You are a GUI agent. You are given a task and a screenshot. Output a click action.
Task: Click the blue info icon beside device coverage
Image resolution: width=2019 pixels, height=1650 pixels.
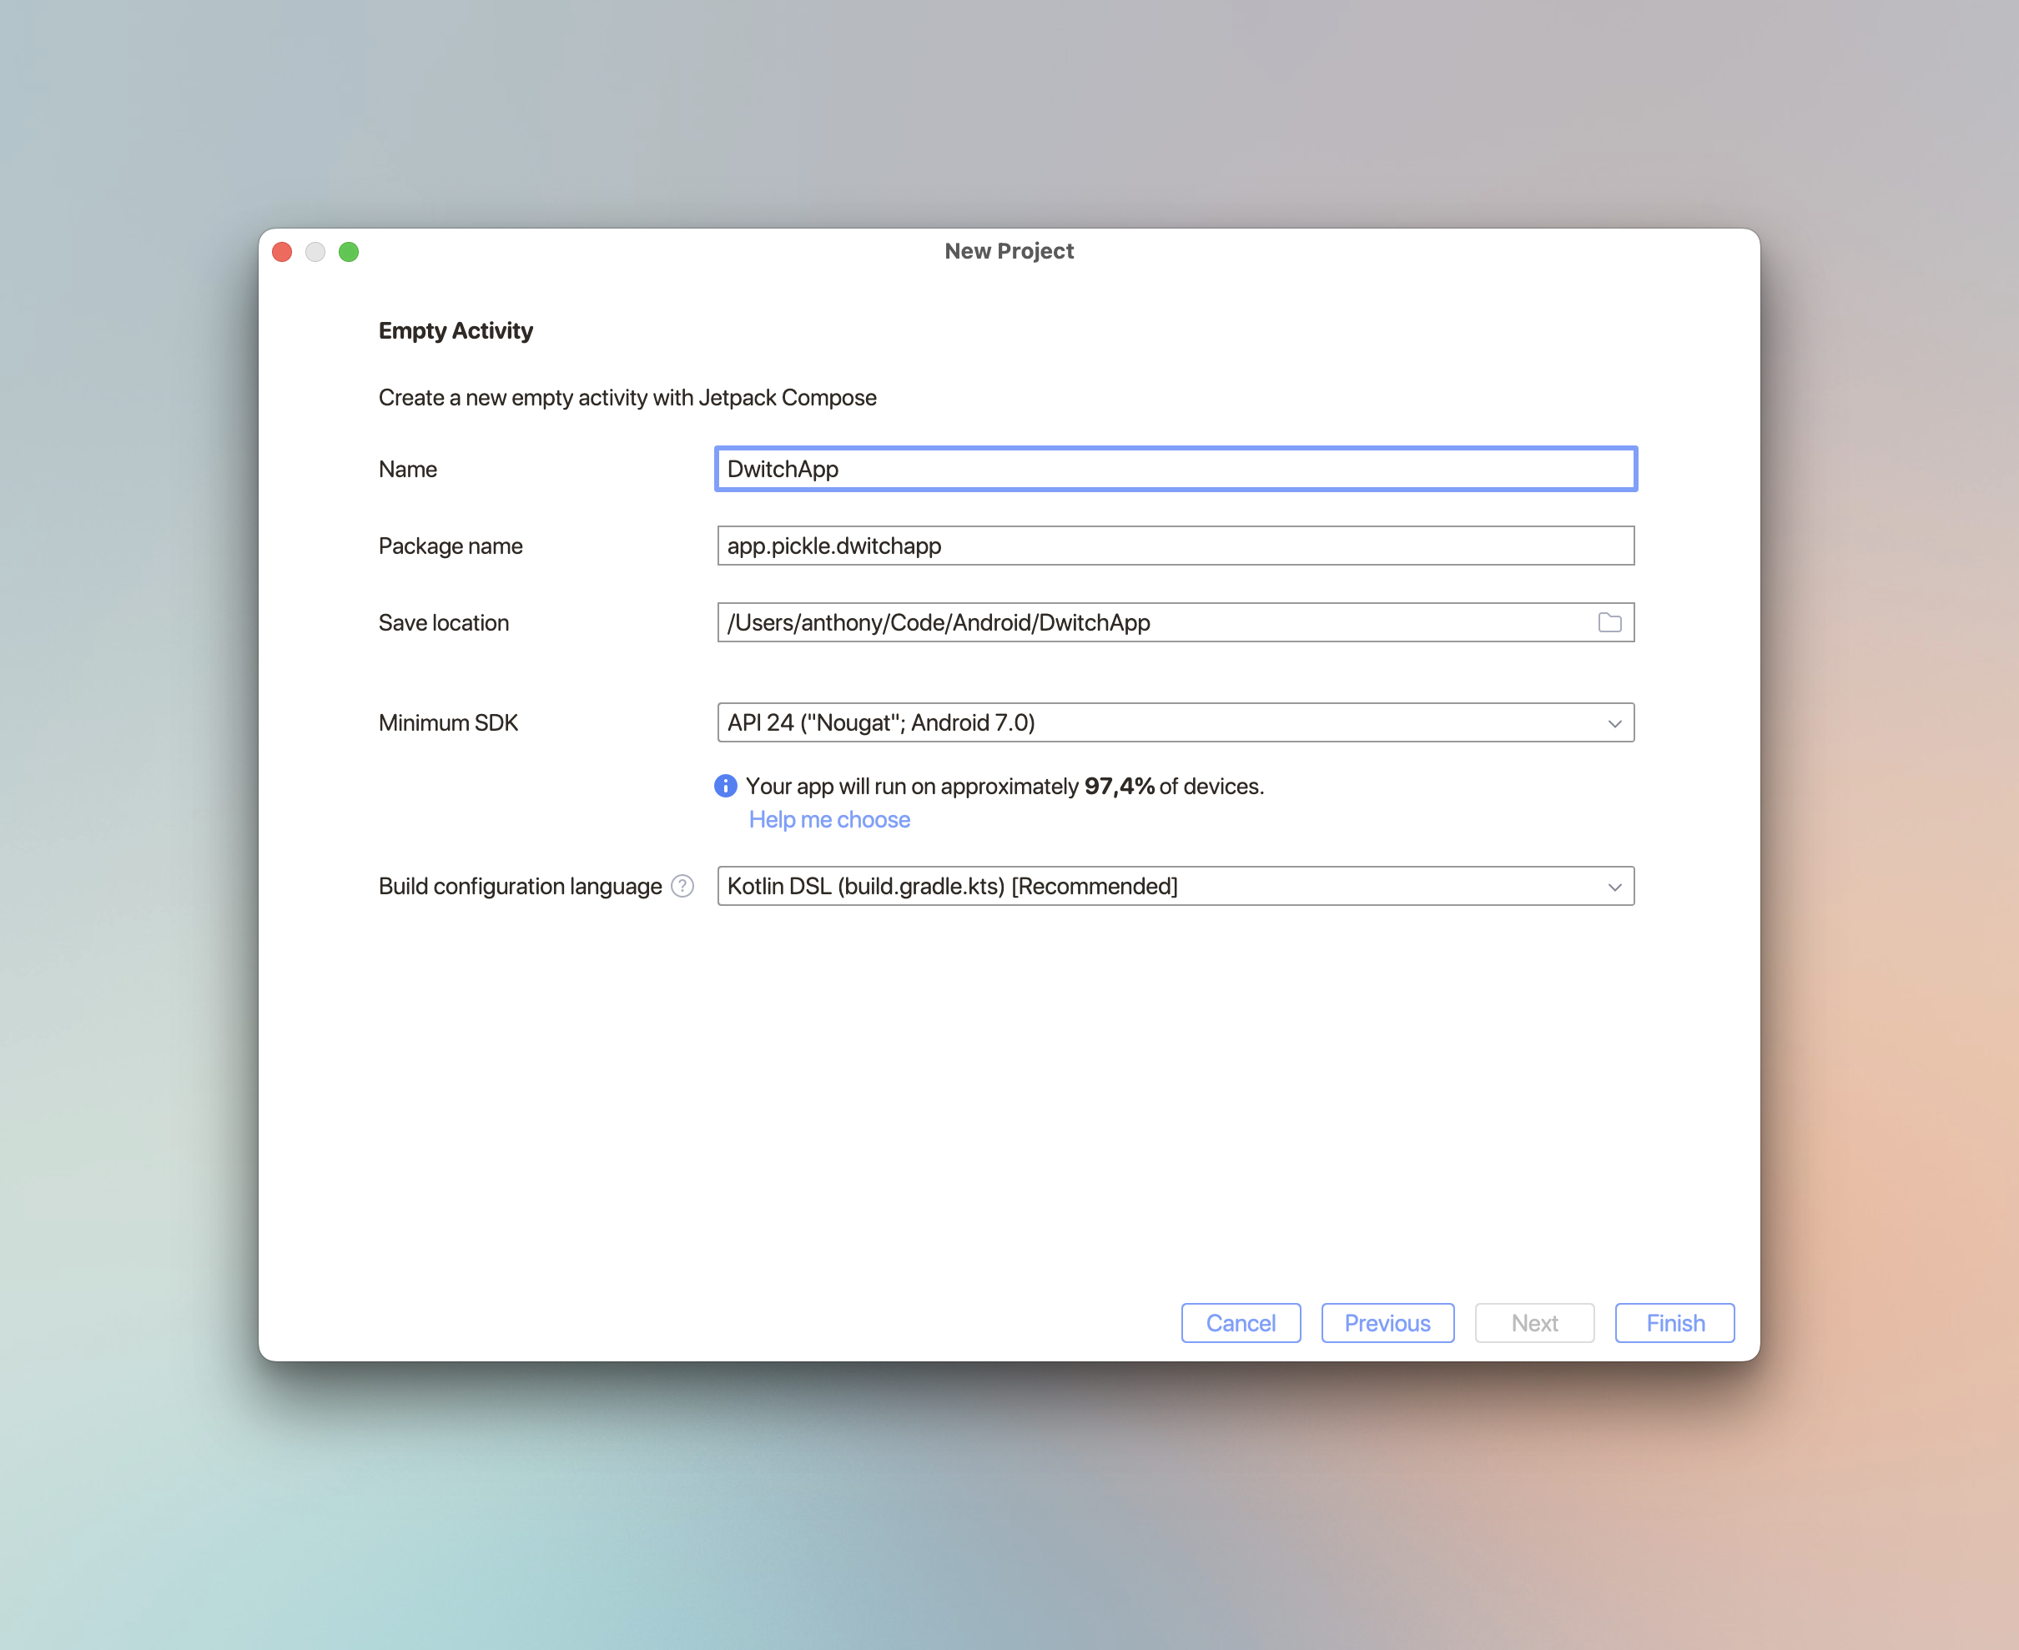coord(725,786)
